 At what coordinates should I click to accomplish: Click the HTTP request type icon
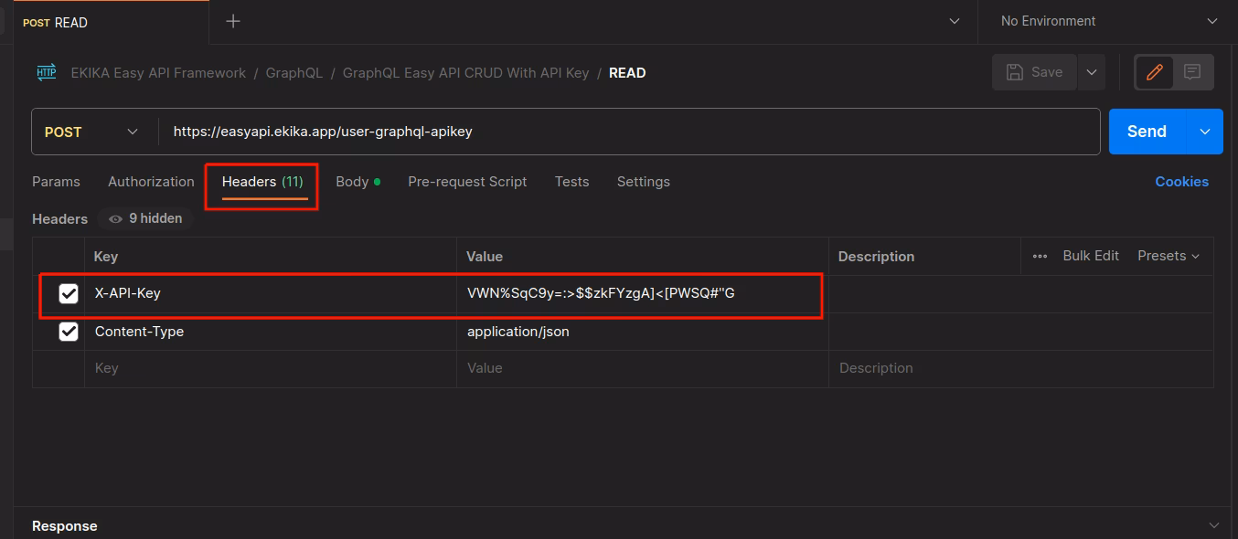(46, 72)
